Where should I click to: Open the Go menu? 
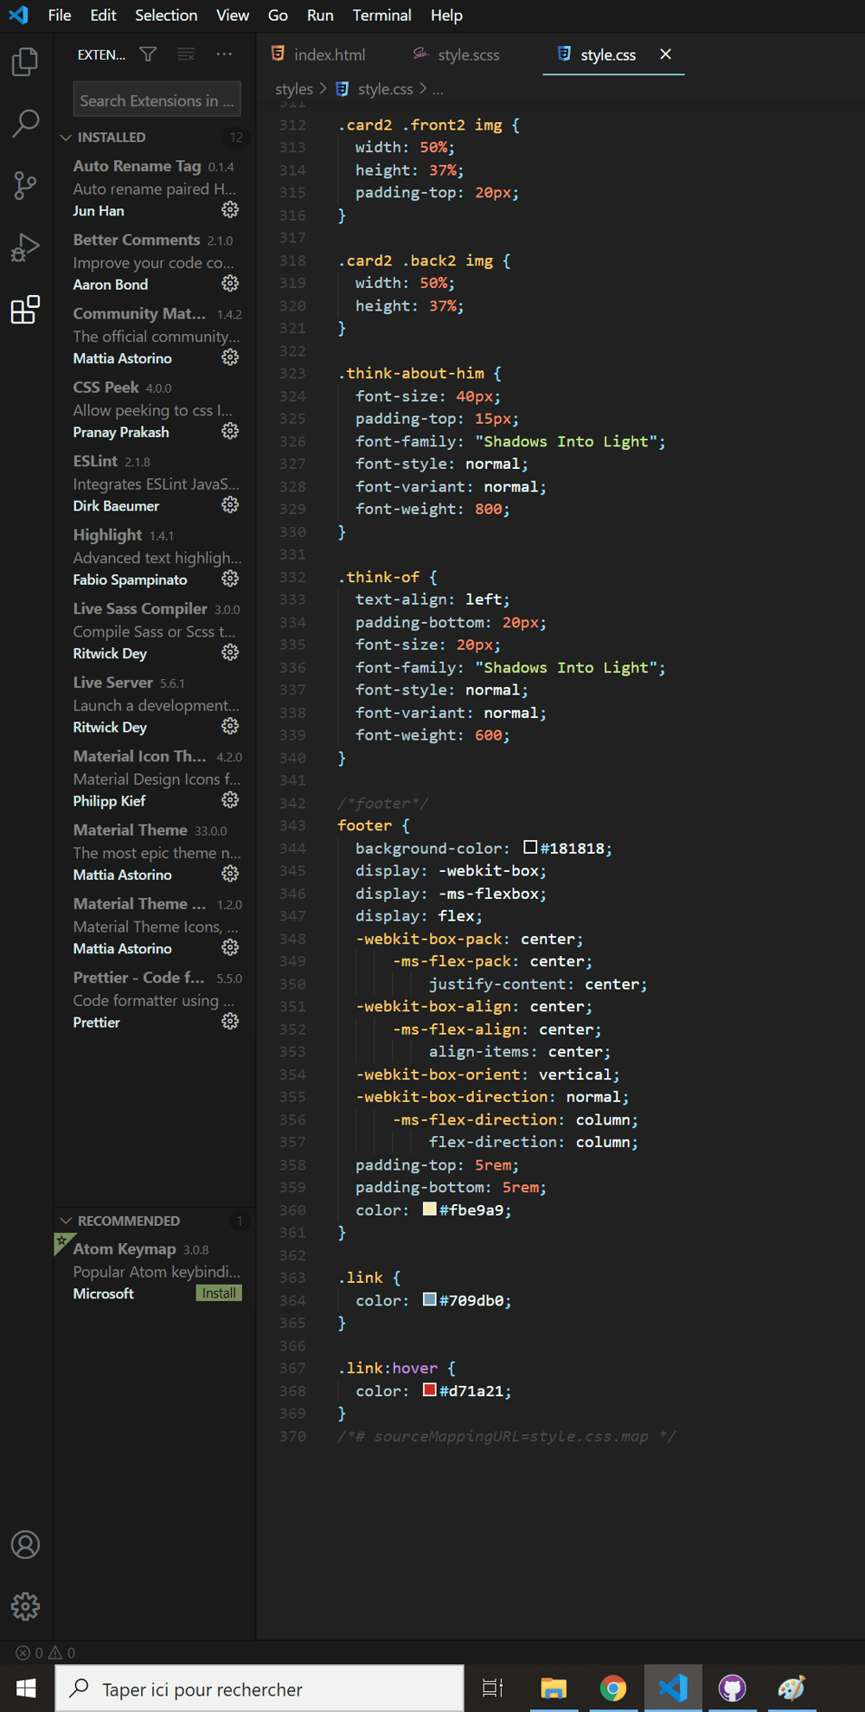pos(278,16)
